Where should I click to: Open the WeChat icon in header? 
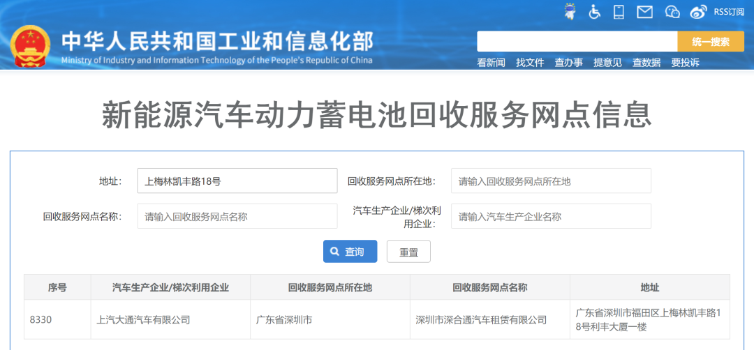672,12
